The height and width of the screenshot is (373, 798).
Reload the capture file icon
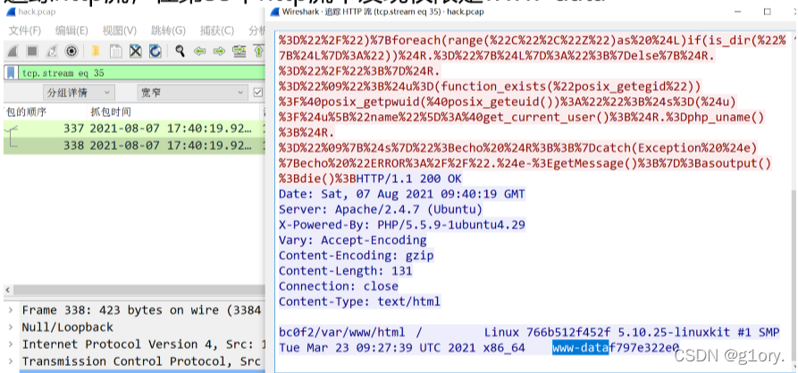click(x=155, y=51)
